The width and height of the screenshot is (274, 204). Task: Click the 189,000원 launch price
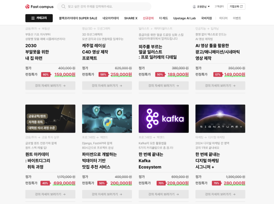(178, 74)
